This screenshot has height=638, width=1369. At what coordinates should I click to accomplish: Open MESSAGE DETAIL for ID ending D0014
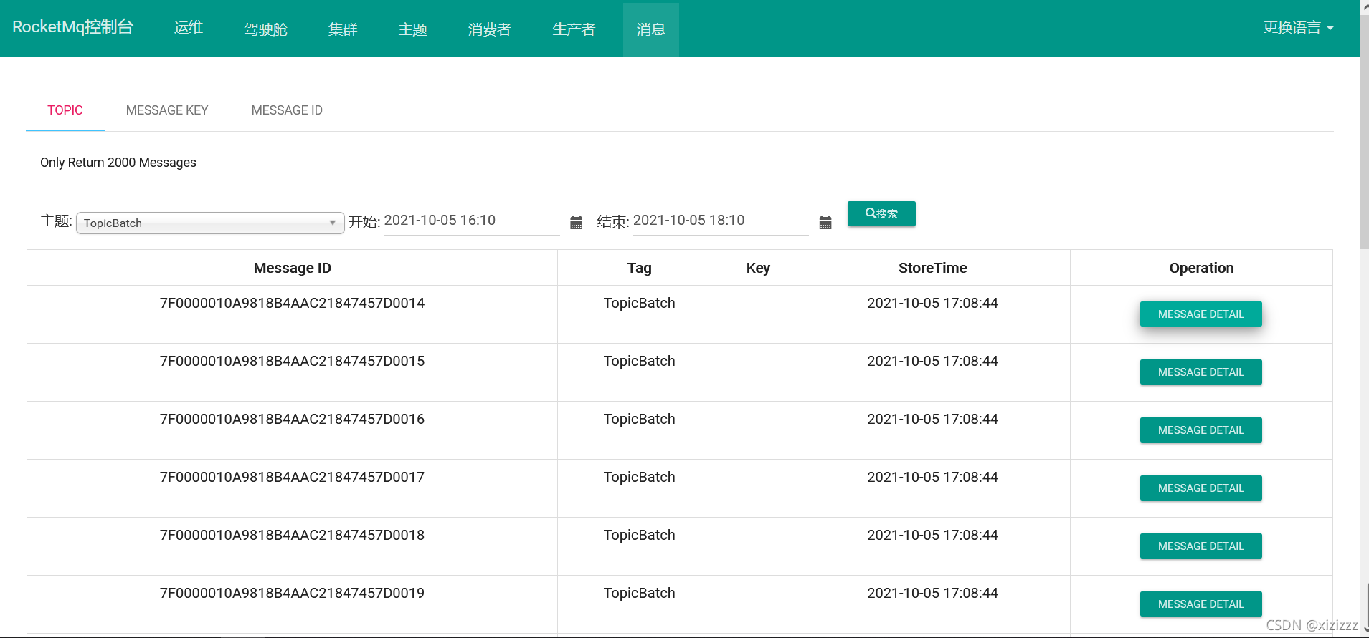tap(1201, 314)
